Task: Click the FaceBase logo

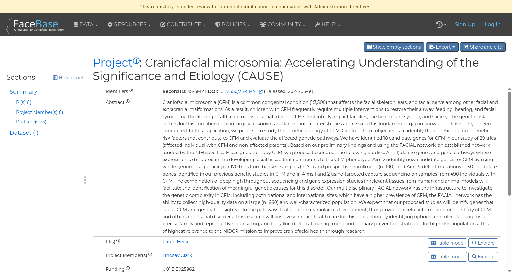Action: point(36,25)
